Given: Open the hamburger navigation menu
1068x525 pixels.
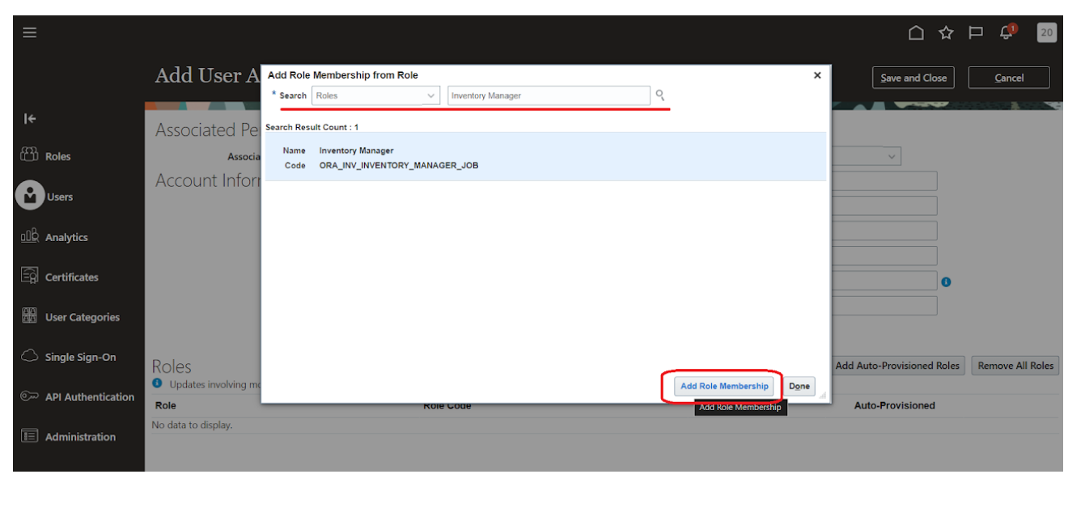Looking at the screenshot, I should tap(30, 32).
